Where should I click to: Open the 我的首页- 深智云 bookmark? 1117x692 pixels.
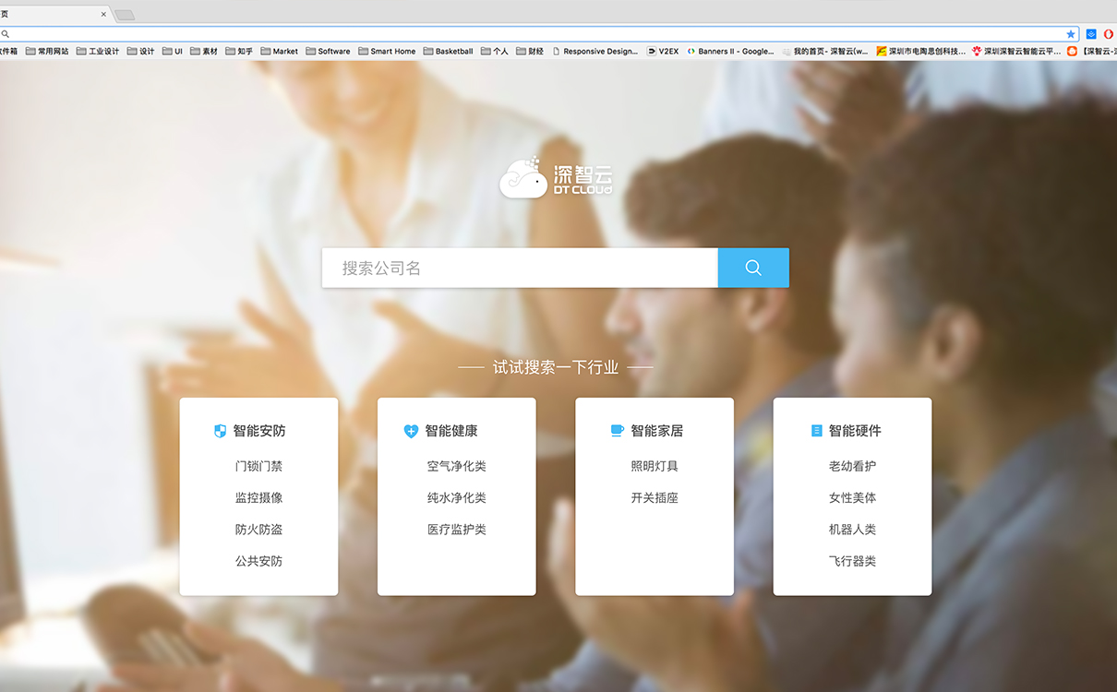(x=825, y=52)
